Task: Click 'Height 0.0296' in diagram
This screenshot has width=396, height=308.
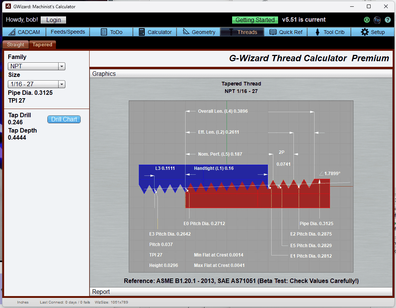Action: pyautogui.click(x=163, y=265)
